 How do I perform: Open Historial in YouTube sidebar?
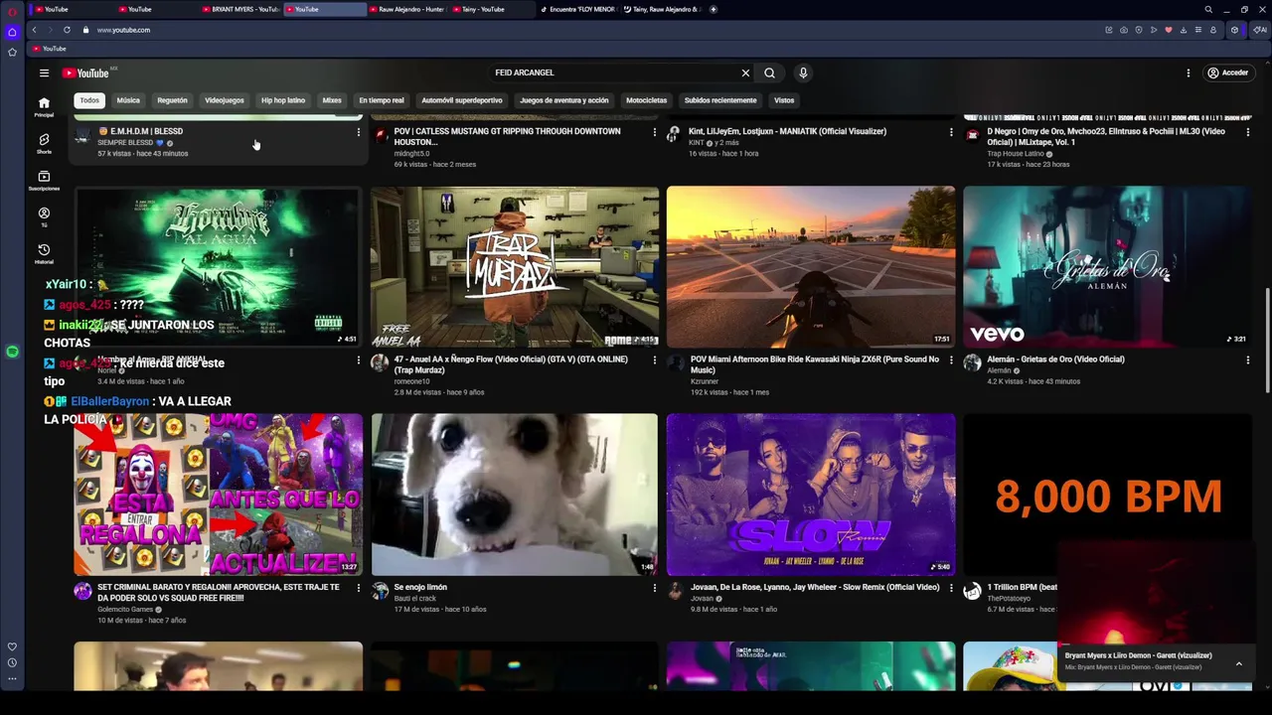click(44, 254)
